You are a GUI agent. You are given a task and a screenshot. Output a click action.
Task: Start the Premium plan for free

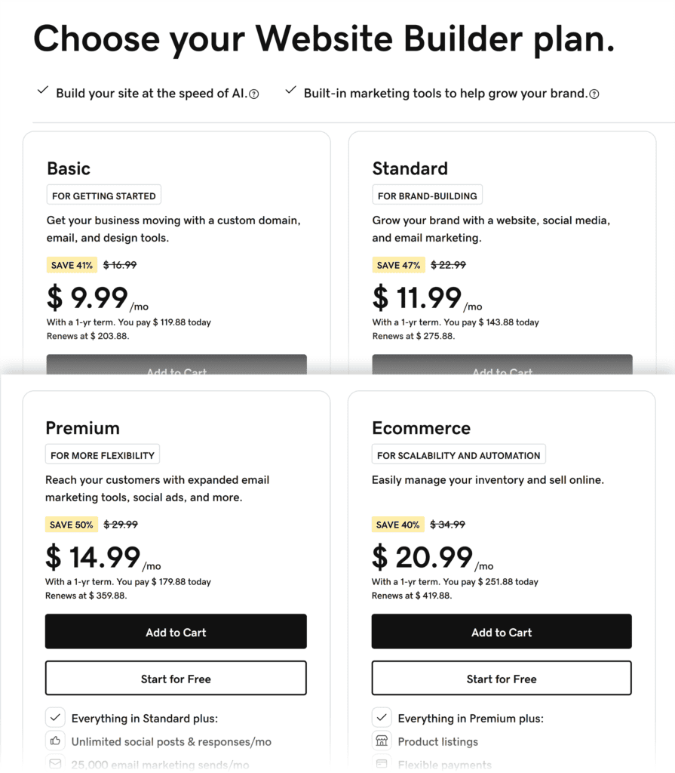click(176, 679)
